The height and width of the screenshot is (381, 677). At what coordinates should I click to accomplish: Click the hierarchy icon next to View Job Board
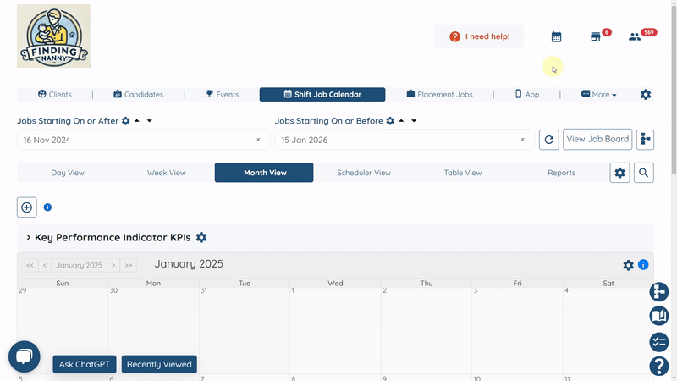[645, 139]
